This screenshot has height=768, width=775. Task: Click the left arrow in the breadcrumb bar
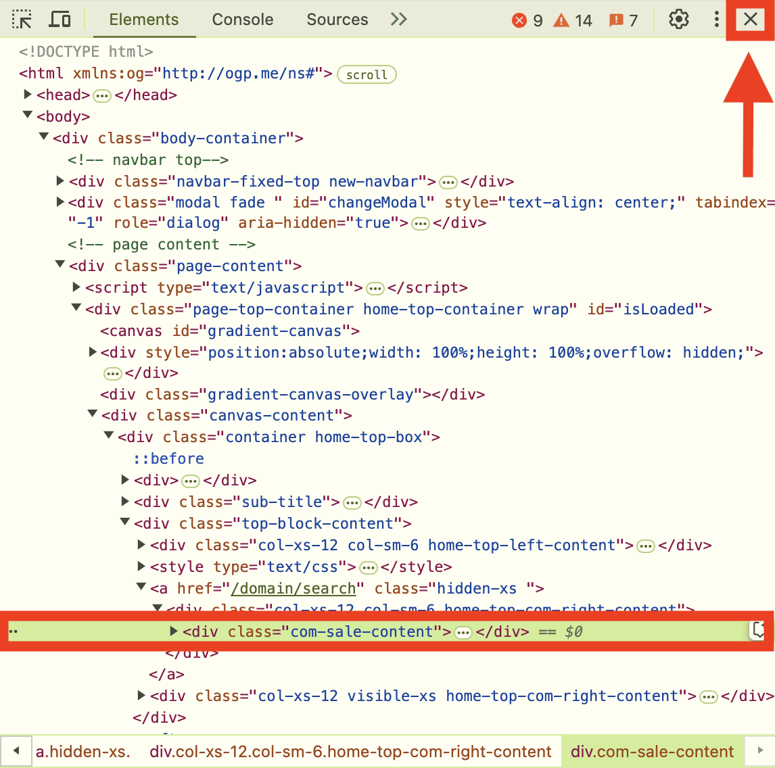tap(16, 750)
